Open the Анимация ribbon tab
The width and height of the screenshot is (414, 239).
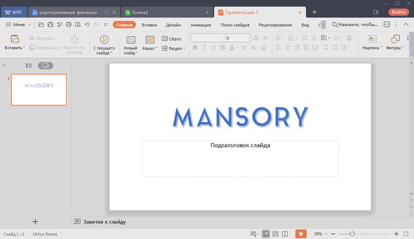pos(201,25)
